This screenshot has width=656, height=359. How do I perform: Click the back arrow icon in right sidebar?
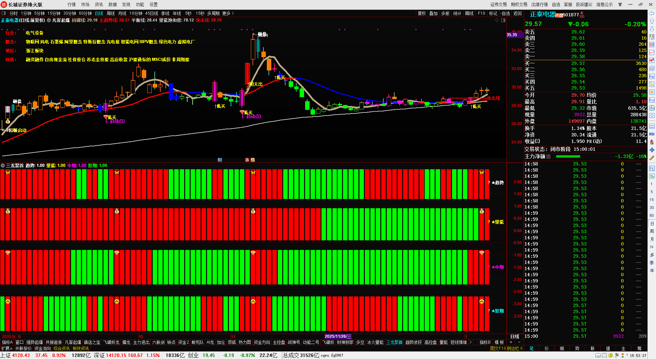(x=652, y=13)
